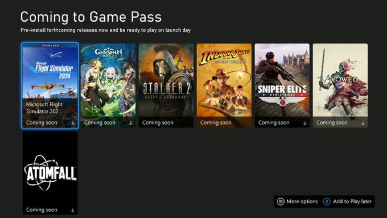387x218 pixels.
Task: Click the download icon on Sniper Elite Resistance tile
Action: 305,123
